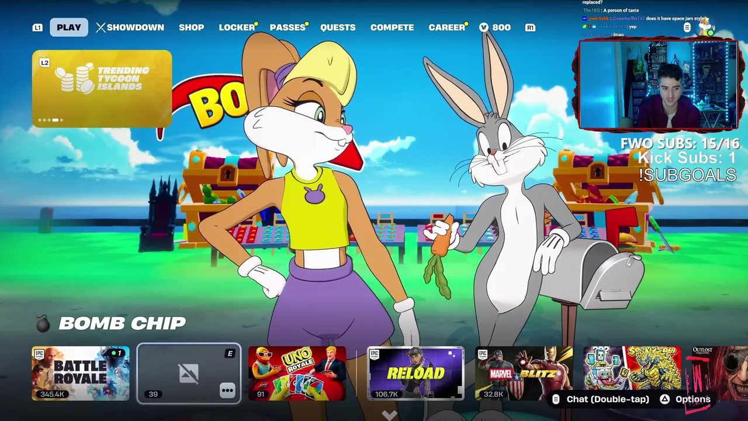Click the triangle icon beside Options
The height and width of the screenshot is (421, 748).
click(x=664, y=399)
